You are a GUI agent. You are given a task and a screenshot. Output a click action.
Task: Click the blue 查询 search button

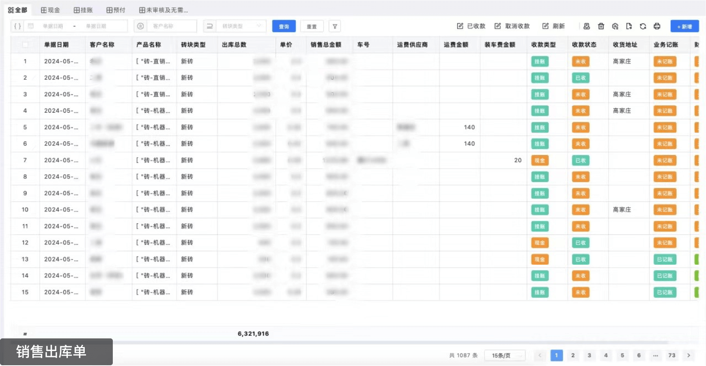pos(284,26)
